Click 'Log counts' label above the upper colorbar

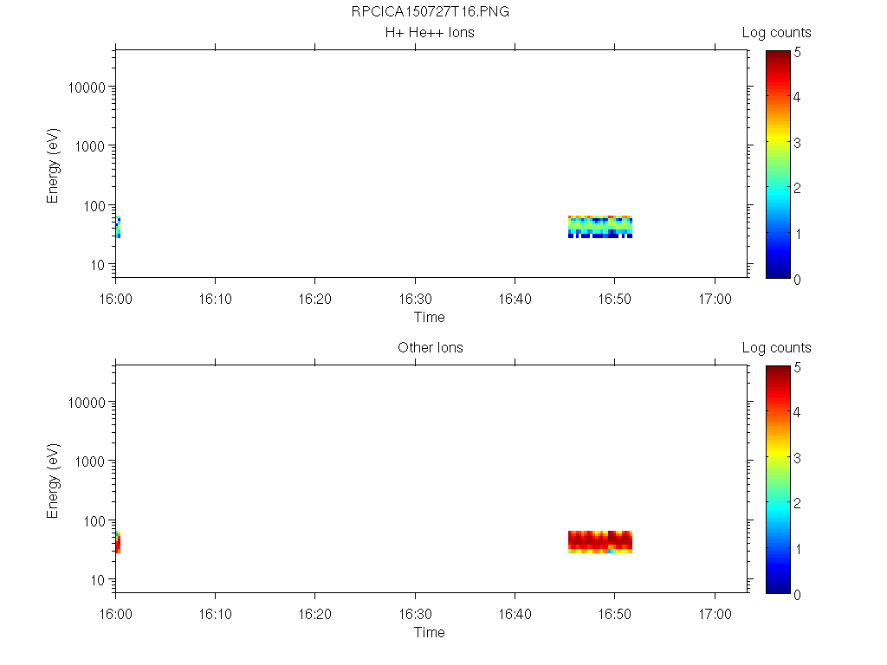pyautogui.click(x=777, y=33)
